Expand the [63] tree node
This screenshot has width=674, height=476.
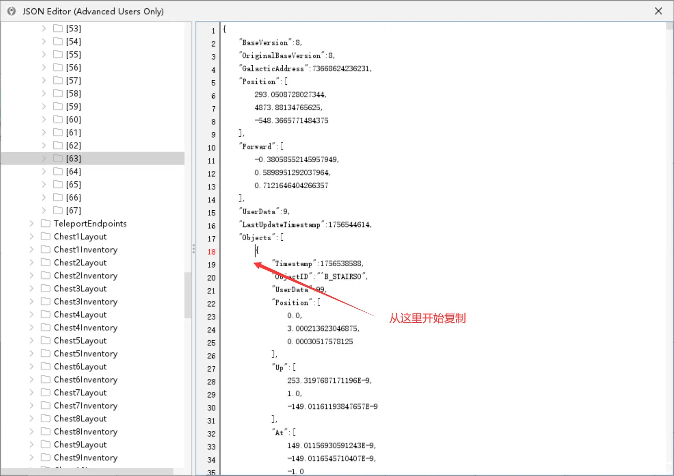(x=44, y=158)
